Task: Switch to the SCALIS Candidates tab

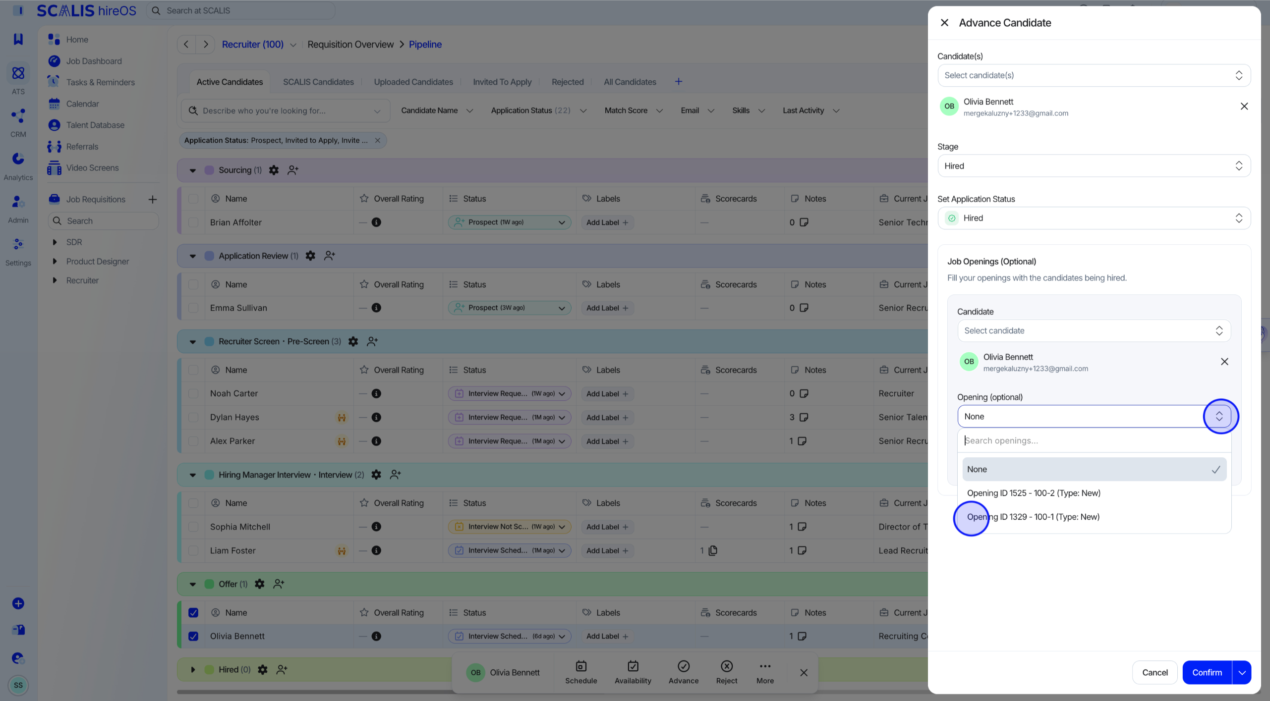Action: pyautogui.click(x=318, y=82)
